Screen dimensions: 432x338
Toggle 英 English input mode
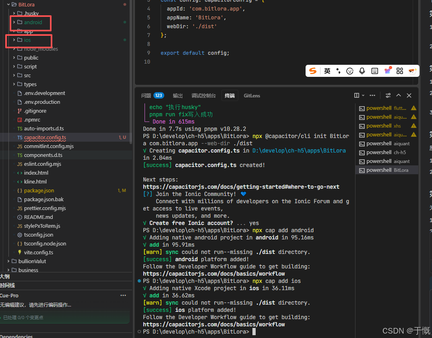[327, 71]
